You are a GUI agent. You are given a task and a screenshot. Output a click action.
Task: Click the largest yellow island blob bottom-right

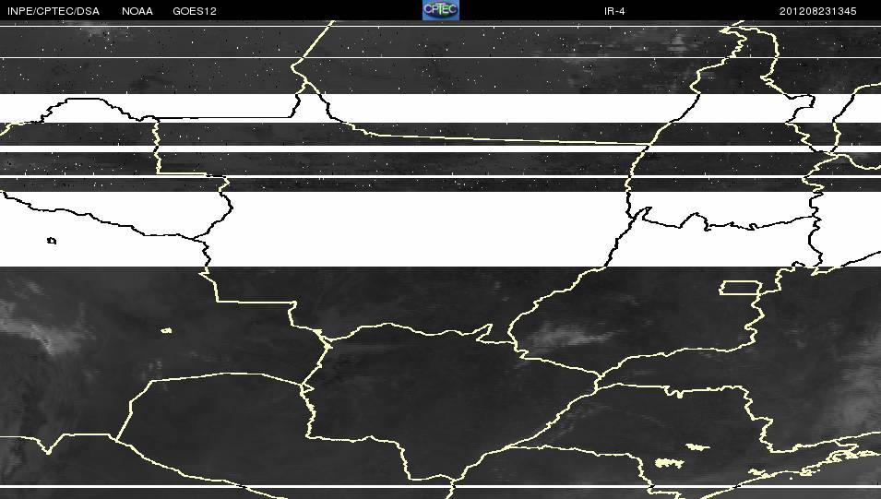[x=669, y=463]
